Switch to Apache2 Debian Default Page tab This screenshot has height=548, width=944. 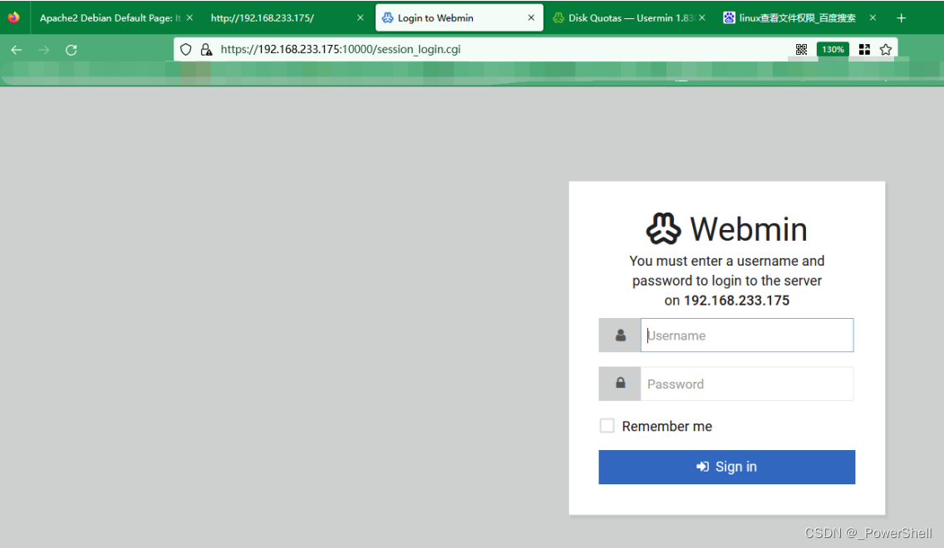click(111, 18)
